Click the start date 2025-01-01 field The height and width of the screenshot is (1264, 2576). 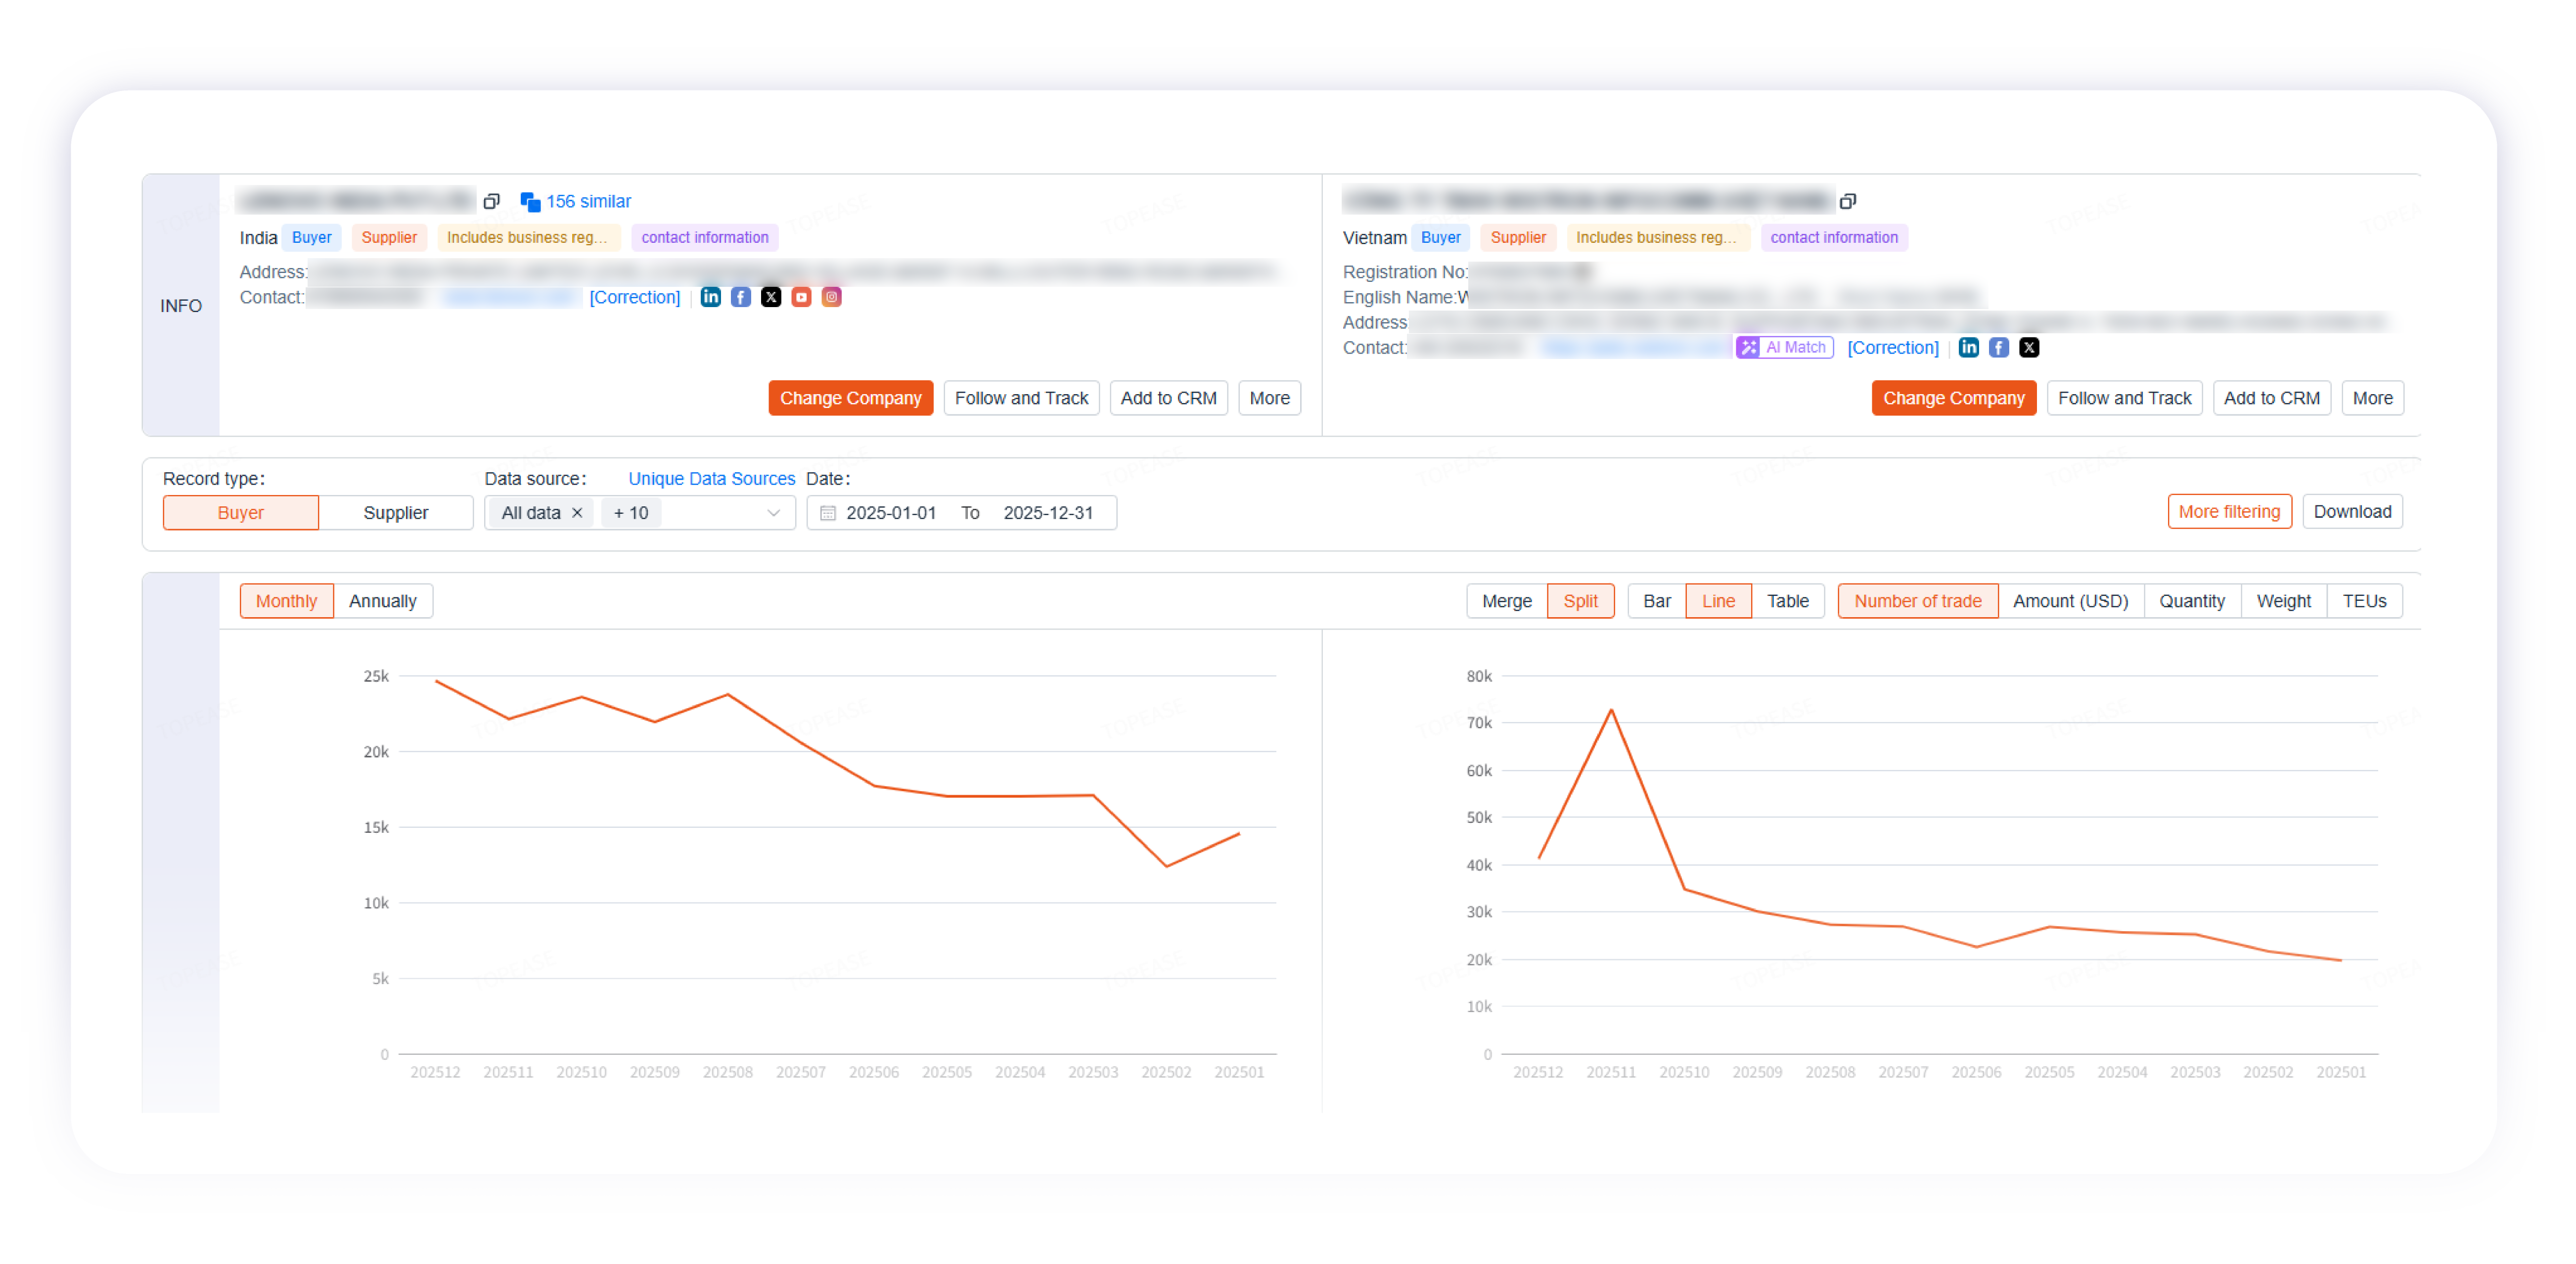pos(891,513)
